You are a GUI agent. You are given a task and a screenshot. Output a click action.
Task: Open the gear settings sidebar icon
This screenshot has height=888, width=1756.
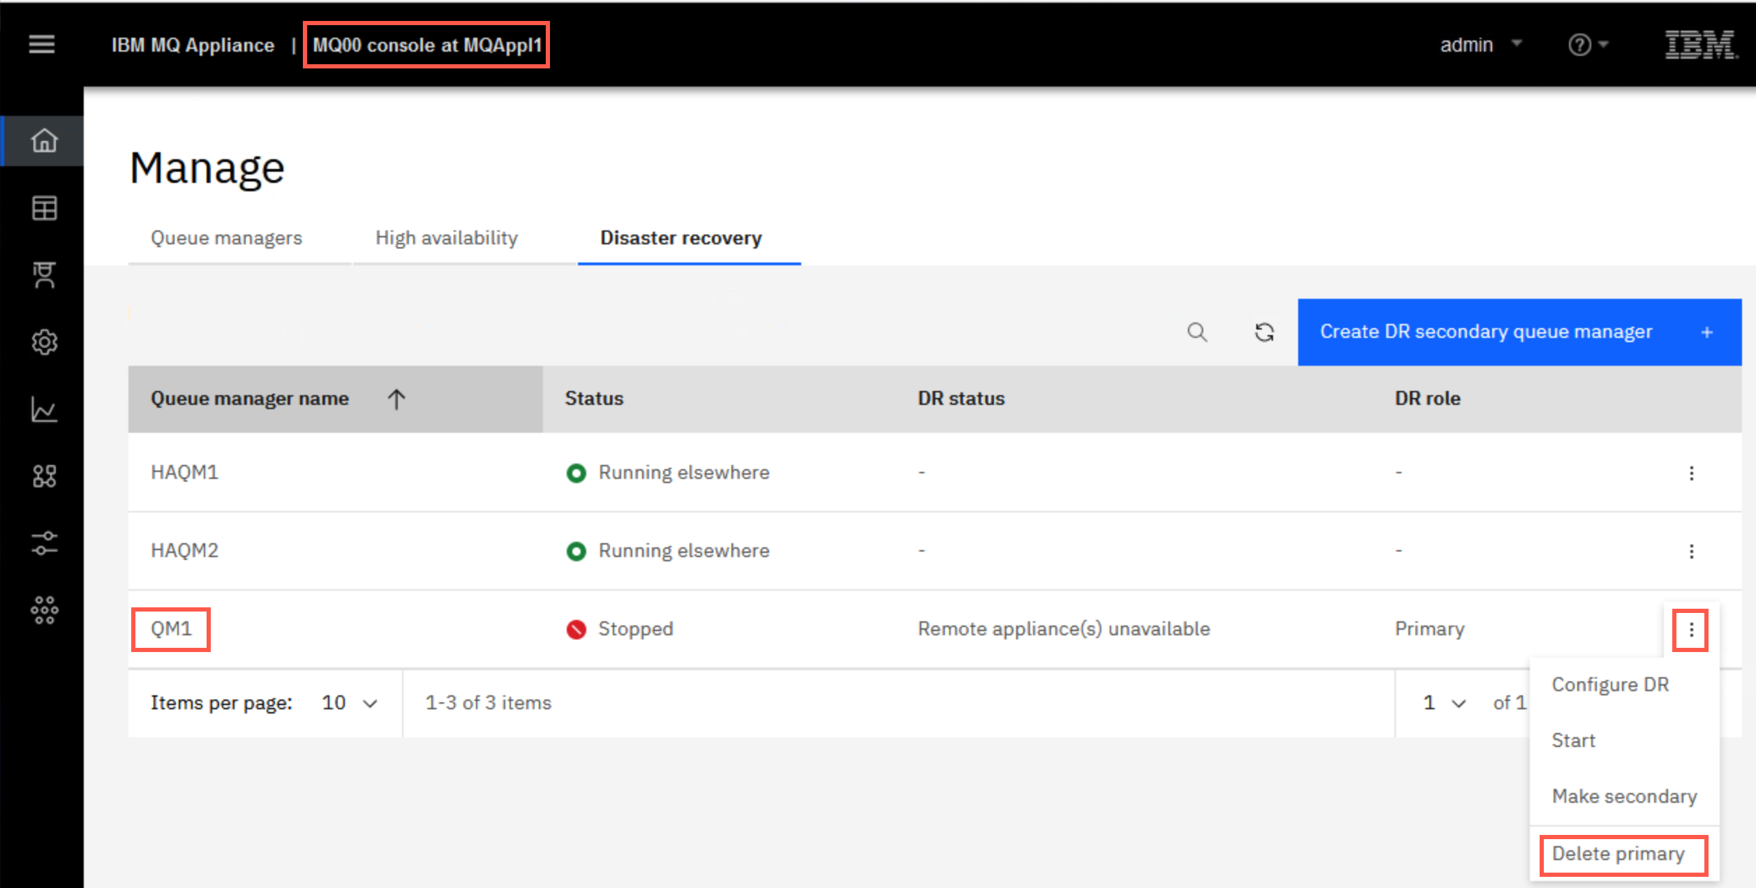[44, 342]
